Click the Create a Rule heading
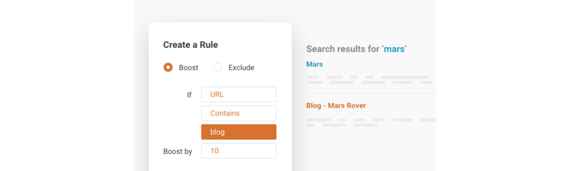Viewport: 570px width, 171px height. point(190,45)
